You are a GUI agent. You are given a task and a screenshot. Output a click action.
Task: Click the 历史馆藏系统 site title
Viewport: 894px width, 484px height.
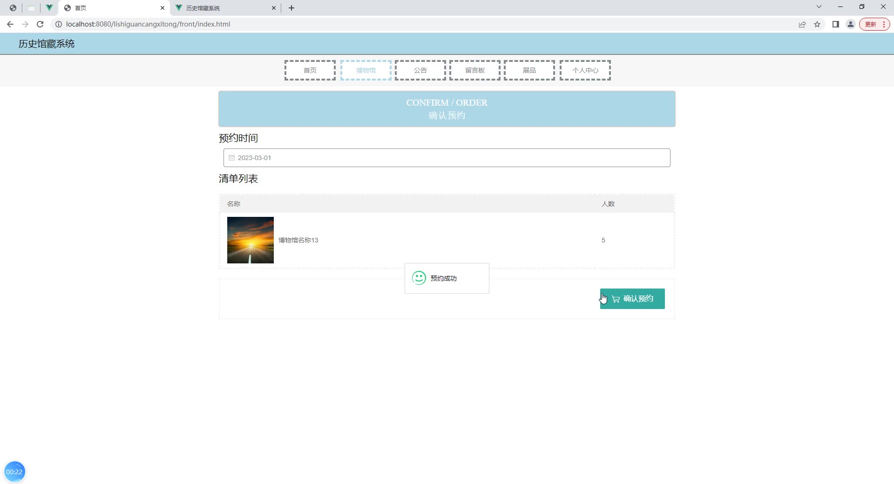point(47,44)
